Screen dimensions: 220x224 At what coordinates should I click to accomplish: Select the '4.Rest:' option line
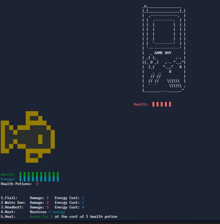[x=33, y=212]
